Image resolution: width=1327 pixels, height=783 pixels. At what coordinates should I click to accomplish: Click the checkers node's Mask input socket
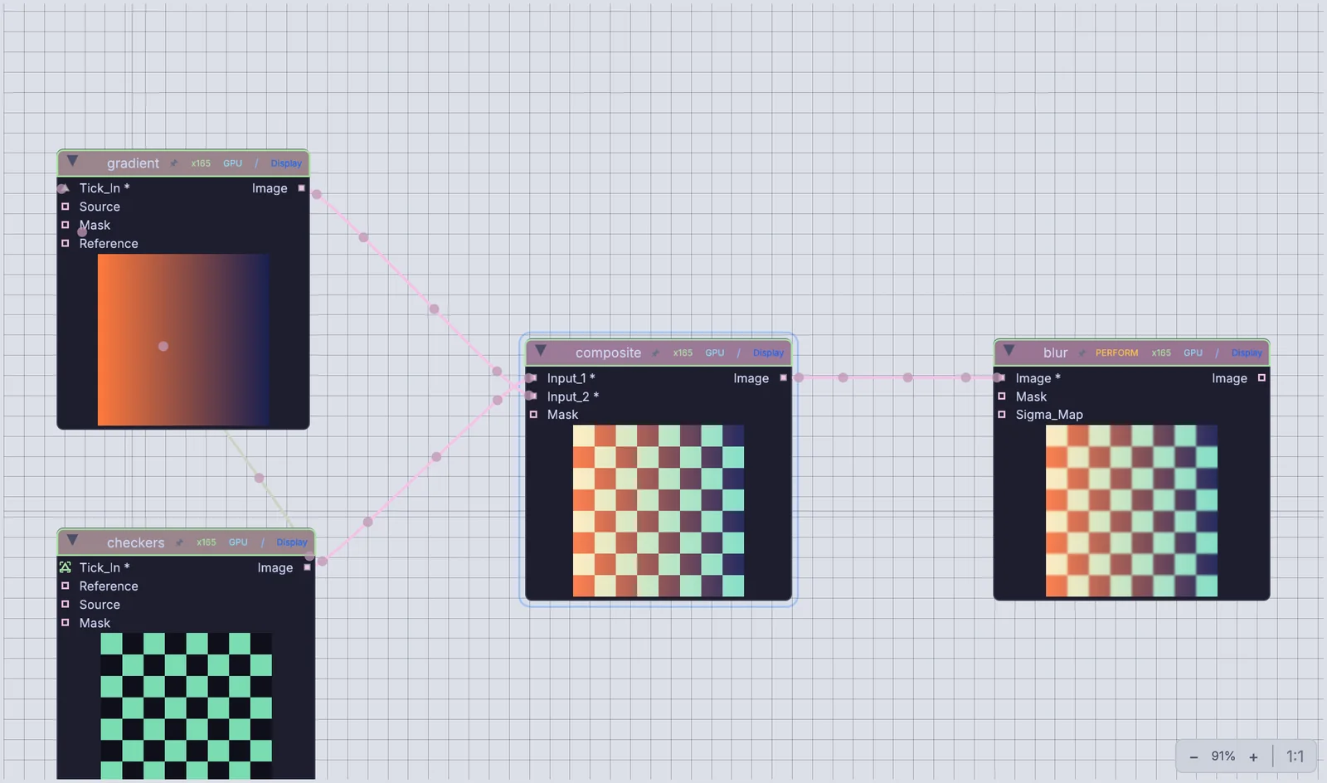pyautogui.click(x=66, y=622)
